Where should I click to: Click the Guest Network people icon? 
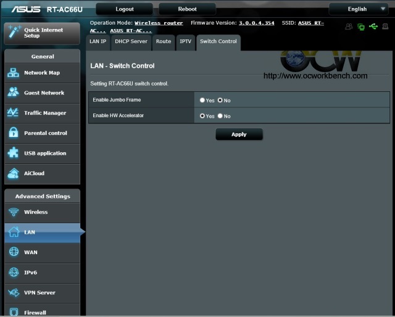pyautogui.click(x=13, y=92)
